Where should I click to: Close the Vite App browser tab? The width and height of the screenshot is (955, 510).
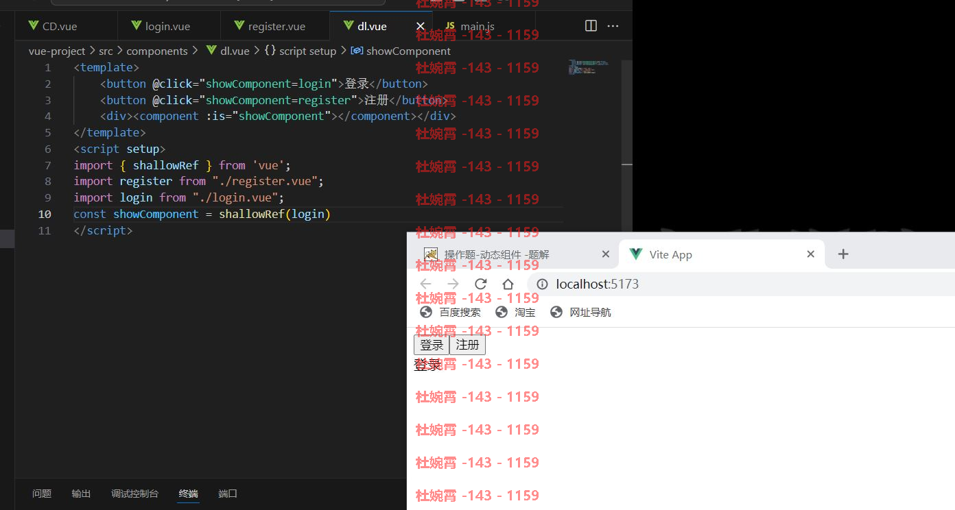coord(810,254)
